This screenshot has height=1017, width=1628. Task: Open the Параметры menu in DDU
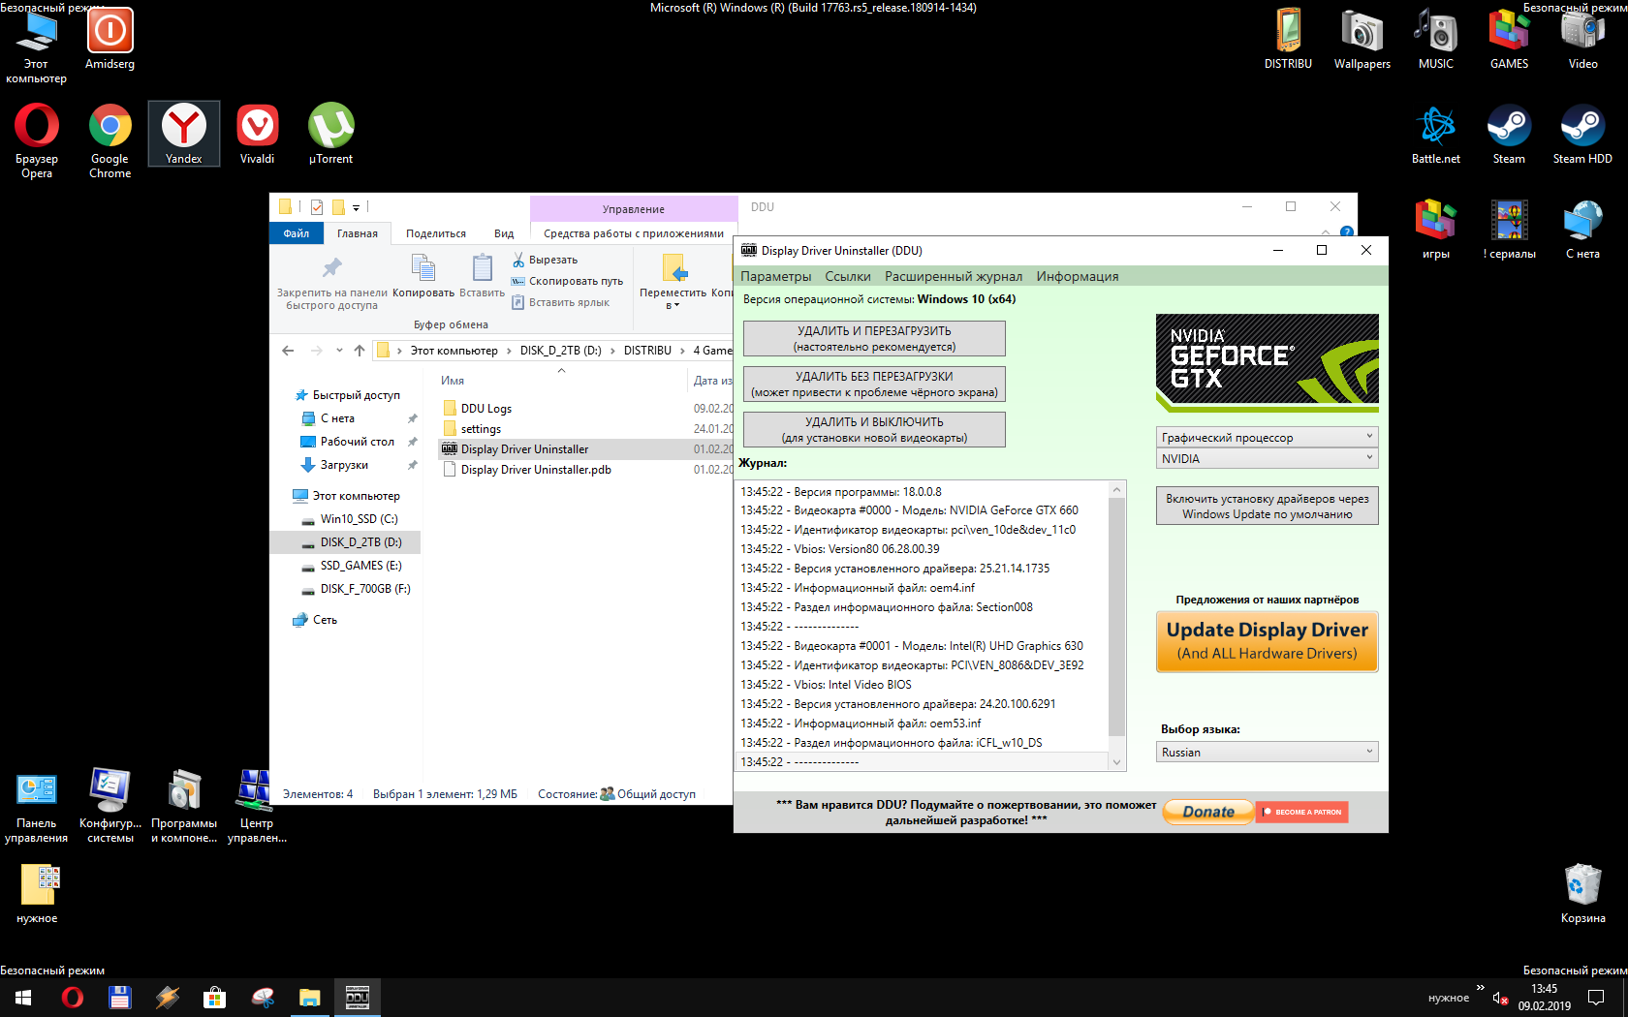776,276
